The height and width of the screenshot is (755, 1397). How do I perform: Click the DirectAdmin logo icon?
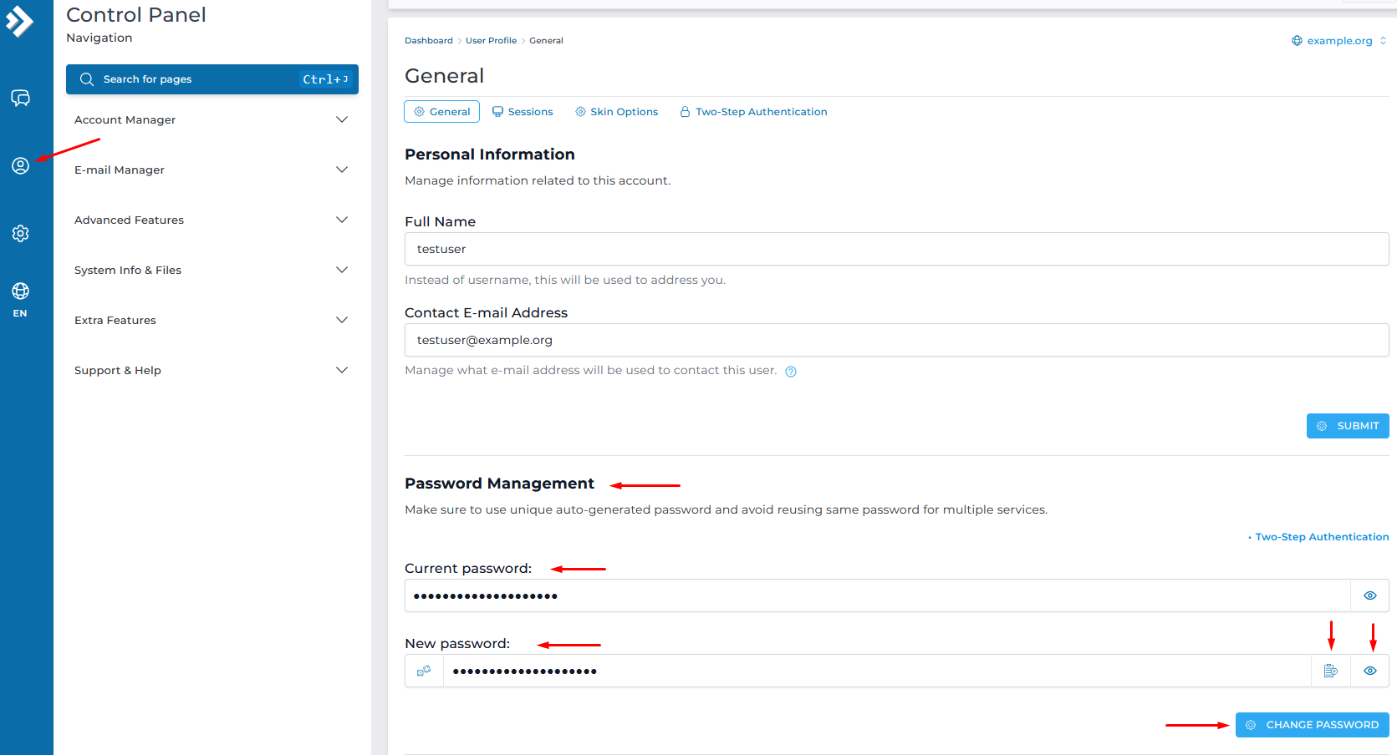point(19,21)
